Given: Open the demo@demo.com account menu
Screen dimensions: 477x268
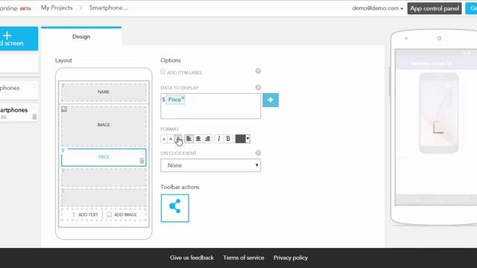Looking at the screenshot, I should 378,8.
